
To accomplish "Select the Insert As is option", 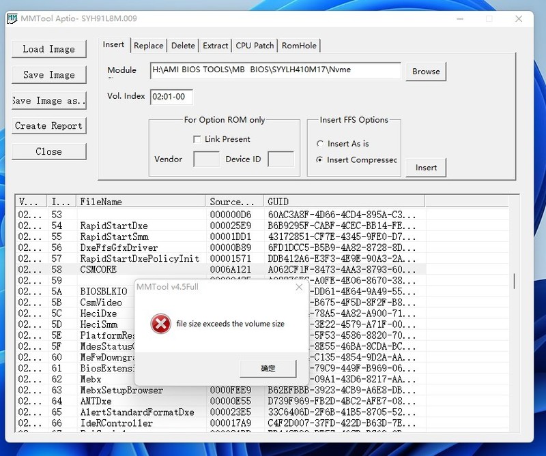I will coord(319,144).
